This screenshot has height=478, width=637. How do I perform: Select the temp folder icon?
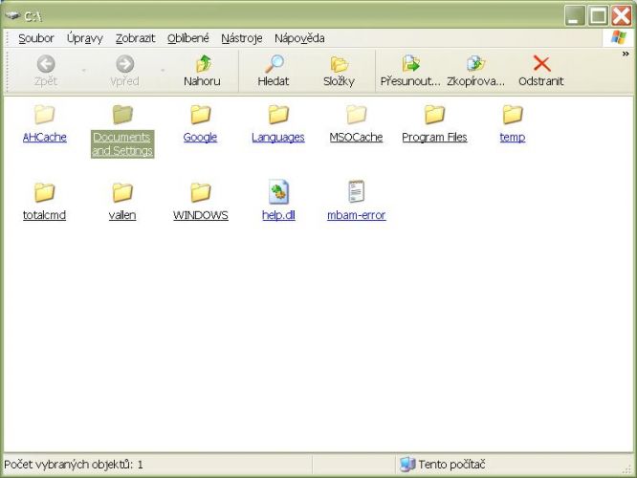513,115
